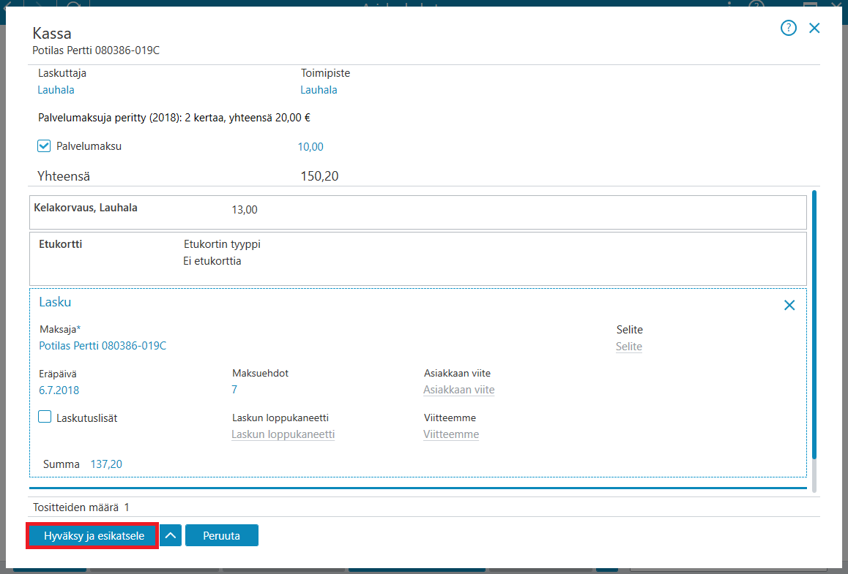Open the Laskuttaja value Lauhala
Image resolution: width=848 pixels, height=574 pixels.
56,90
